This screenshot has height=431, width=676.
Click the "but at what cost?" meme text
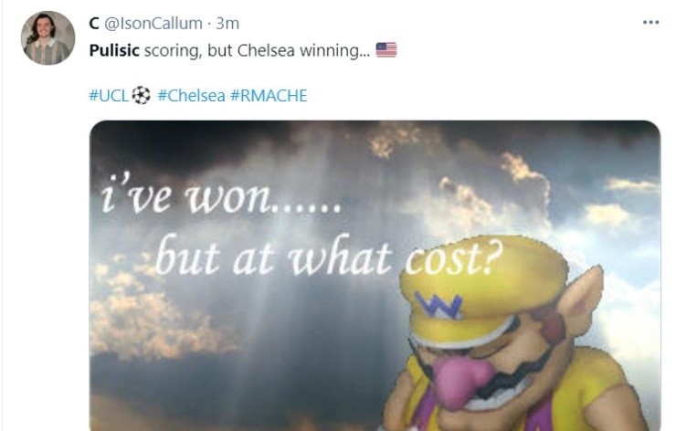click(x=329, y=255)
